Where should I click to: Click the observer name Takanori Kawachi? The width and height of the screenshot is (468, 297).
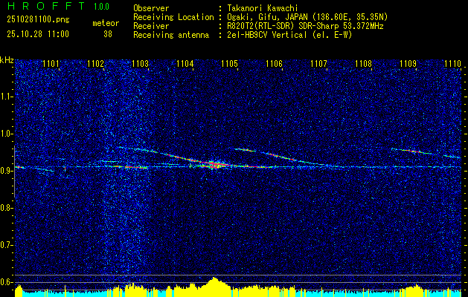pos(261,8)
